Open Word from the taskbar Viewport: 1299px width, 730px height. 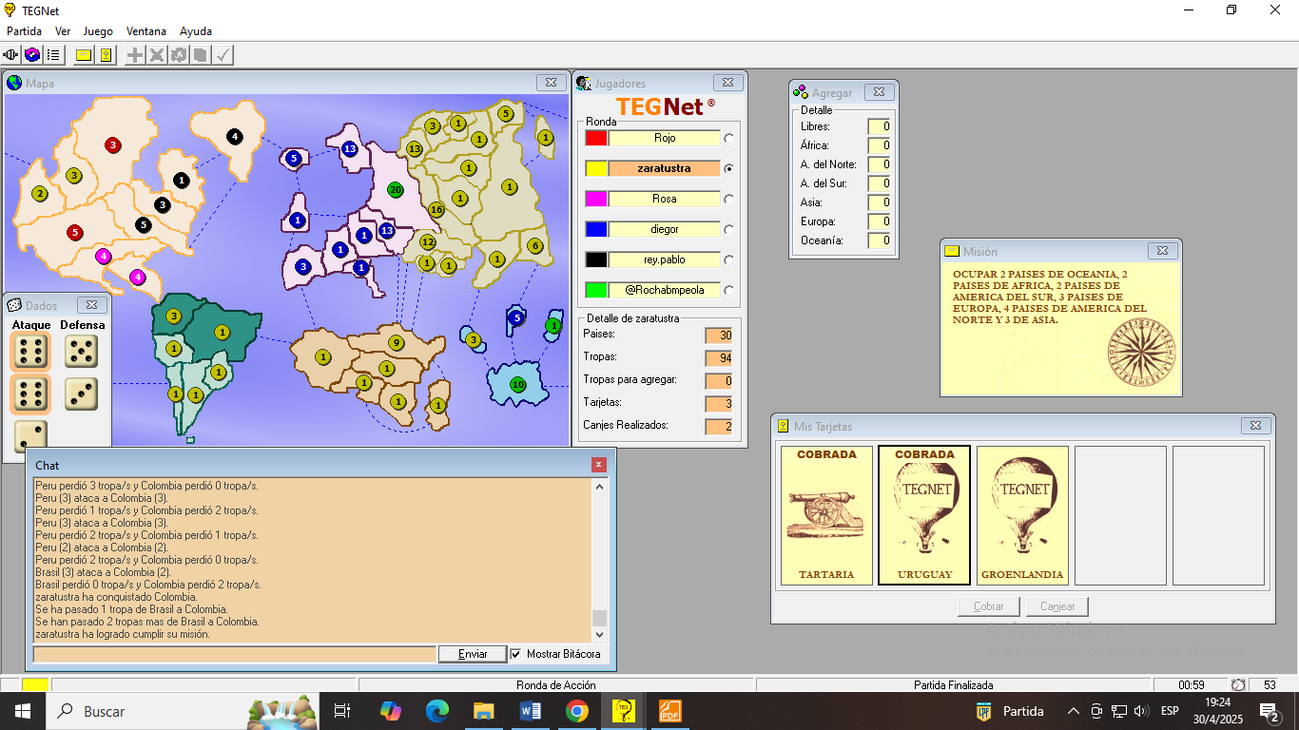click(x=530, y=711)
